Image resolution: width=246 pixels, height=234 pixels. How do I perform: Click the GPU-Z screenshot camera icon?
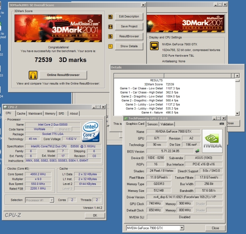click(222, 124)
